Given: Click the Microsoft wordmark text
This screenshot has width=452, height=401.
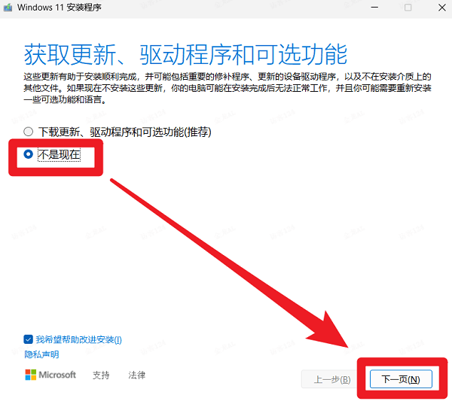Looking at the screenshot, I should tap(58, 375).
